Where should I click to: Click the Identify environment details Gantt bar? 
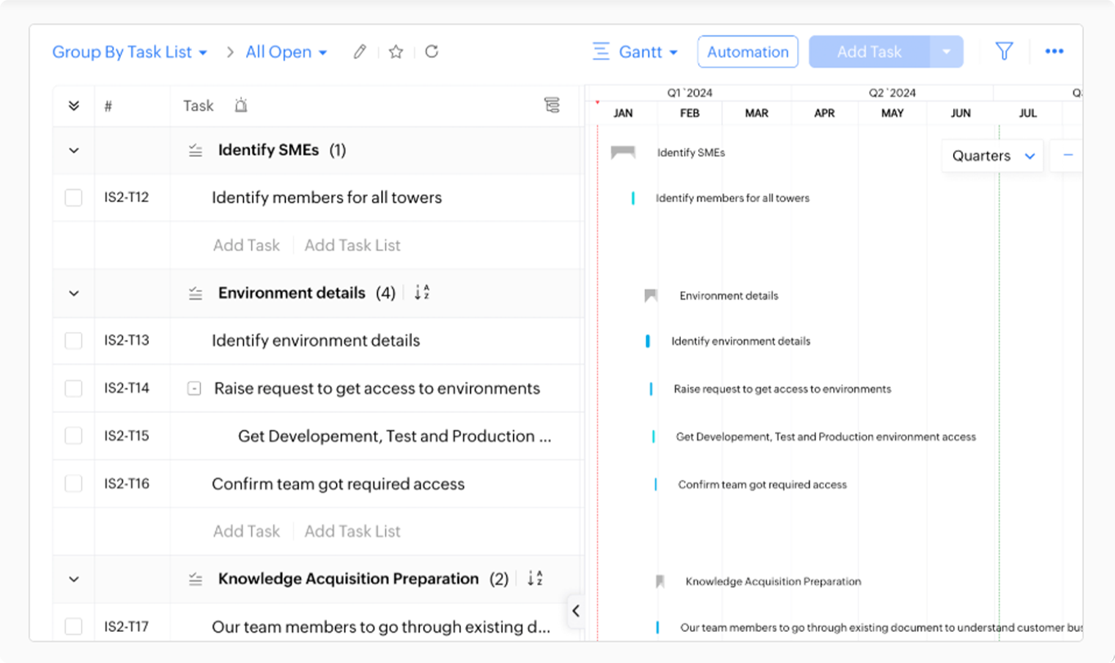[647, 341]
